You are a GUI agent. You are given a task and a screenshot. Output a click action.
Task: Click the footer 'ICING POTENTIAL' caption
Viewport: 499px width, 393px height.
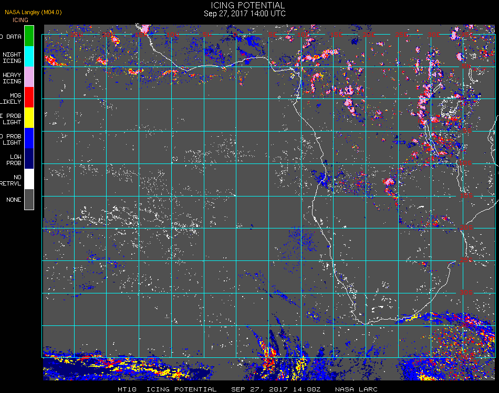click(x=181, y=389)
